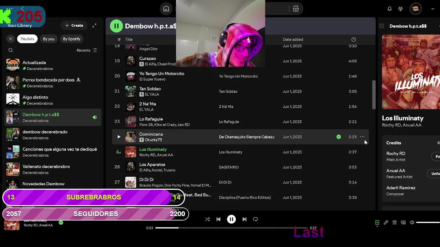Click the # column header
Image resolution: width=440 pixels, height=247 pixels.
click(119, 39)
